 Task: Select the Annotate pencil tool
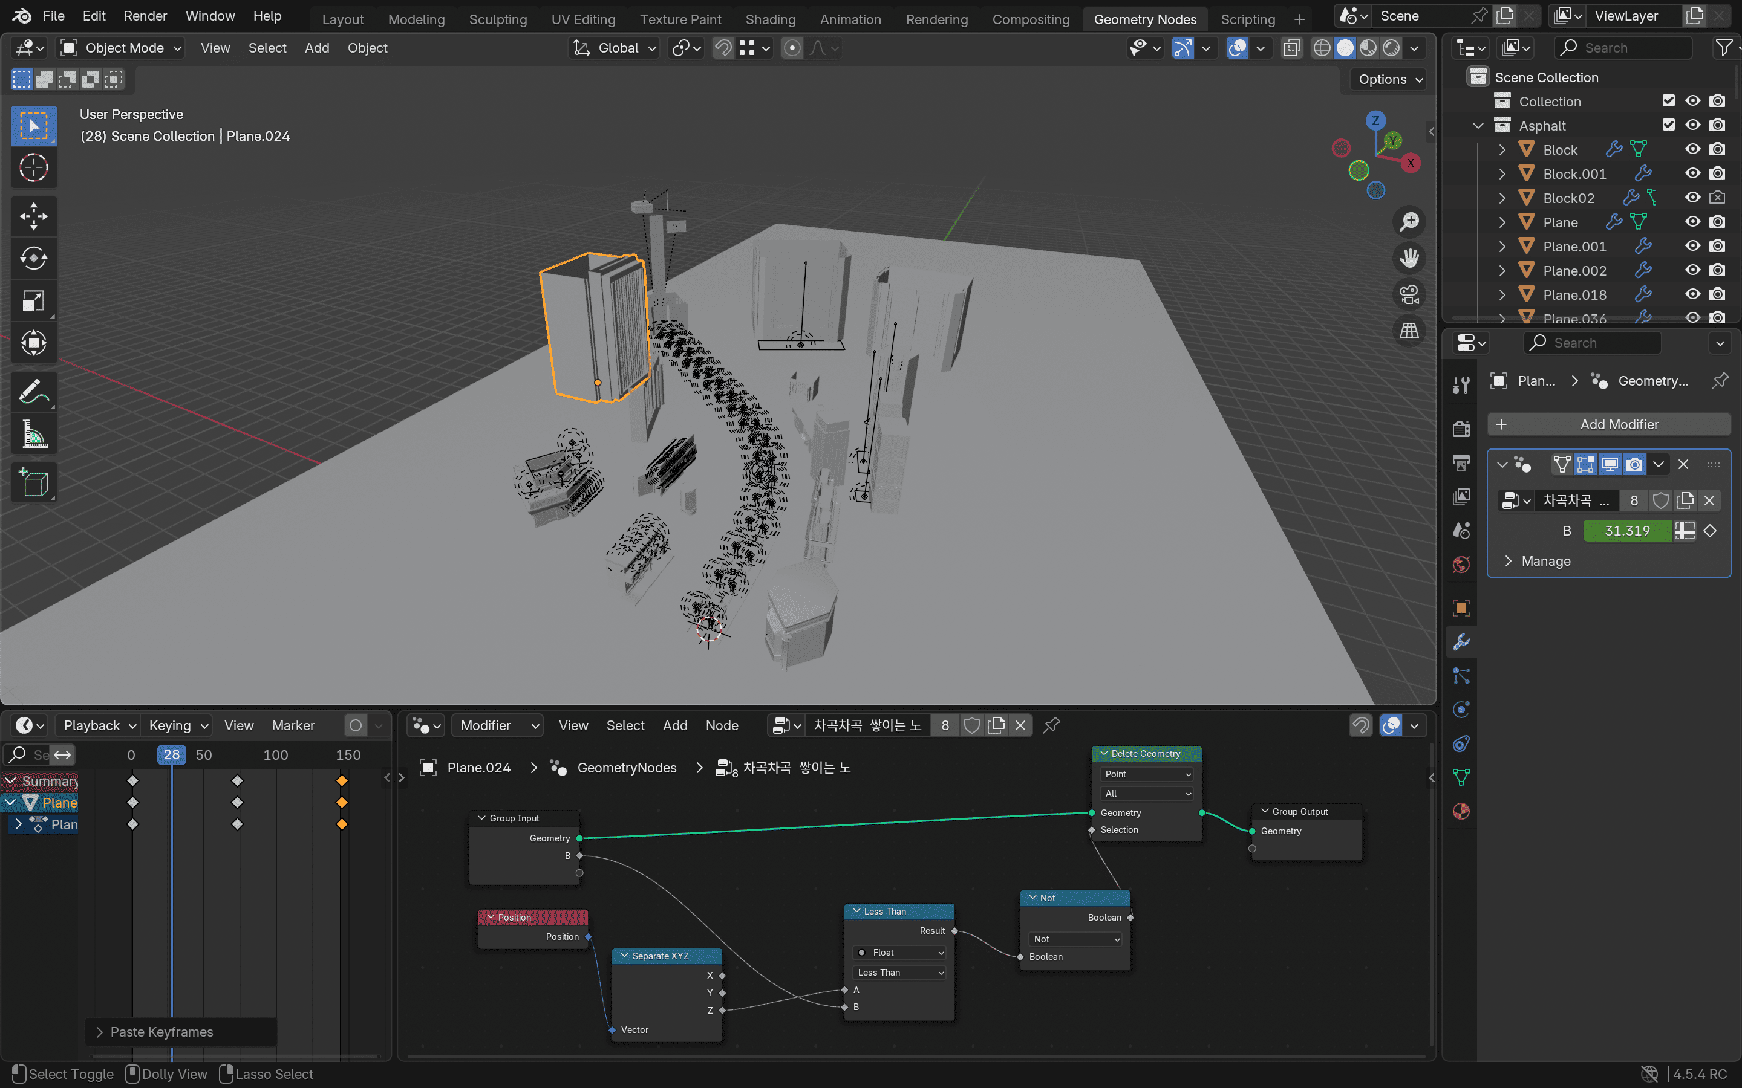[x=33, y=392]
